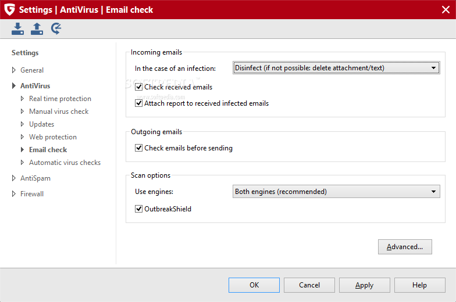
Task: Open Help for this dialog
Action: (420, 285)
